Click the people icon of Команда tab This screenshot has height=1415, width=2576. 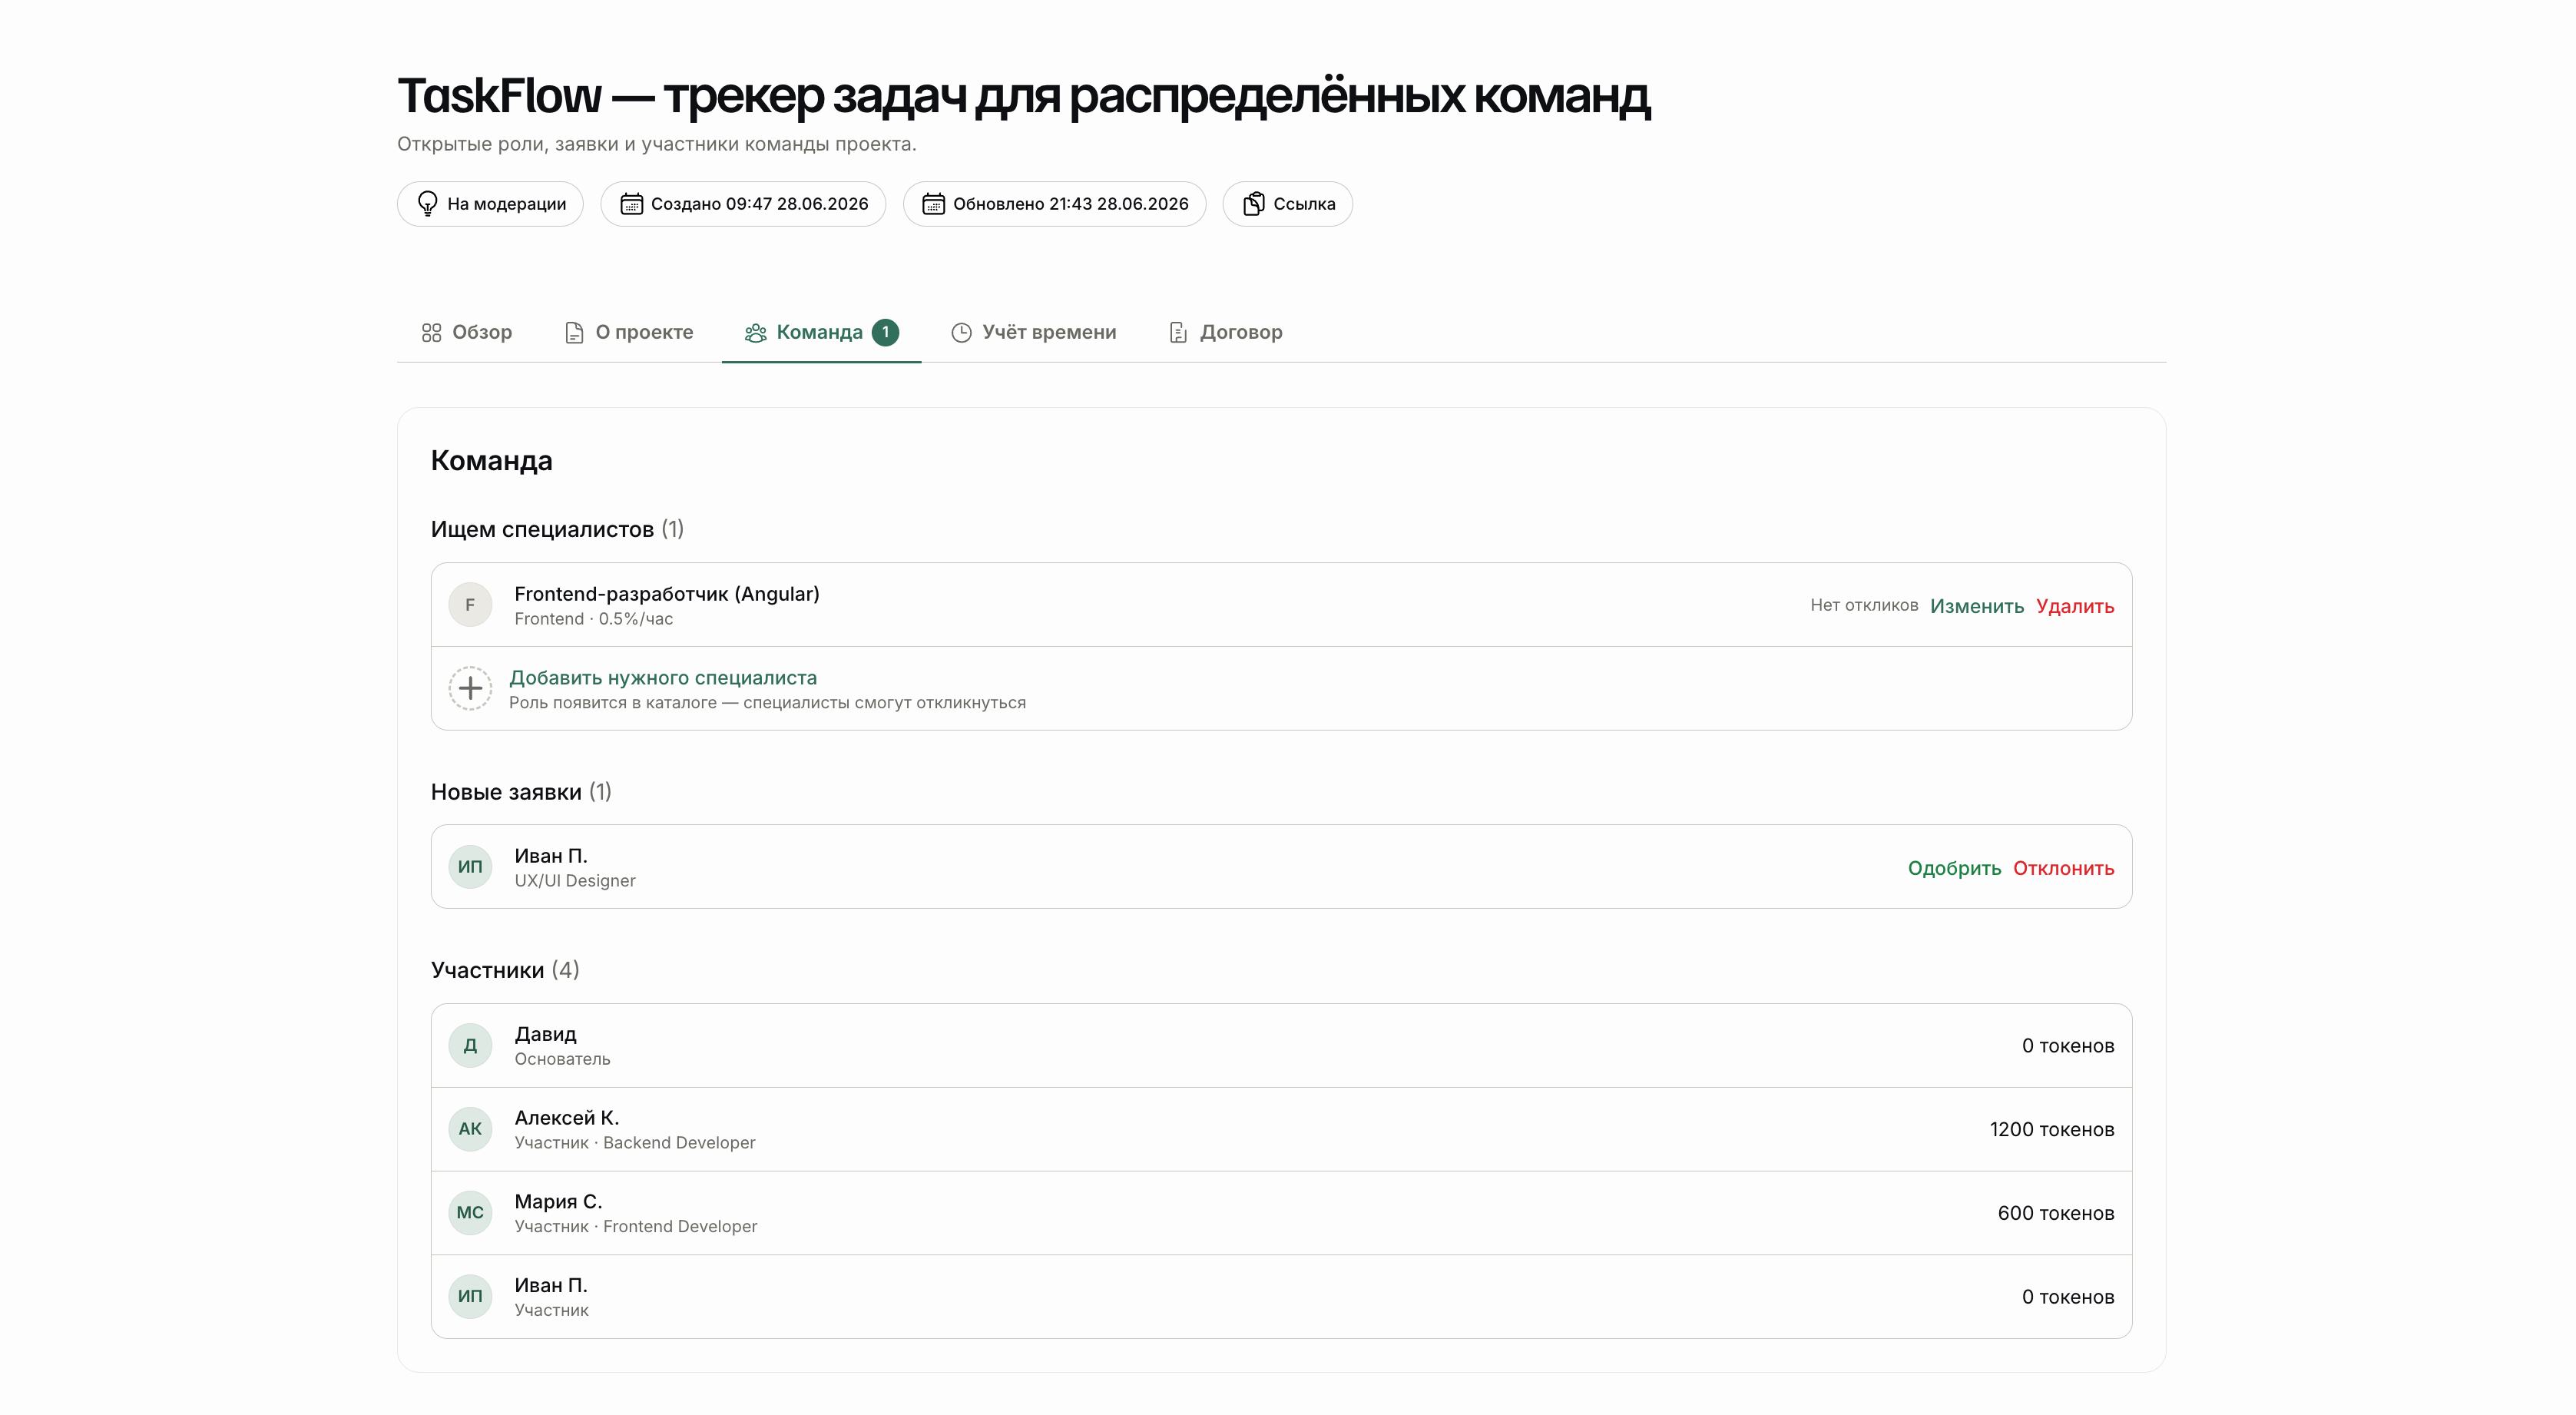[756, 333]
